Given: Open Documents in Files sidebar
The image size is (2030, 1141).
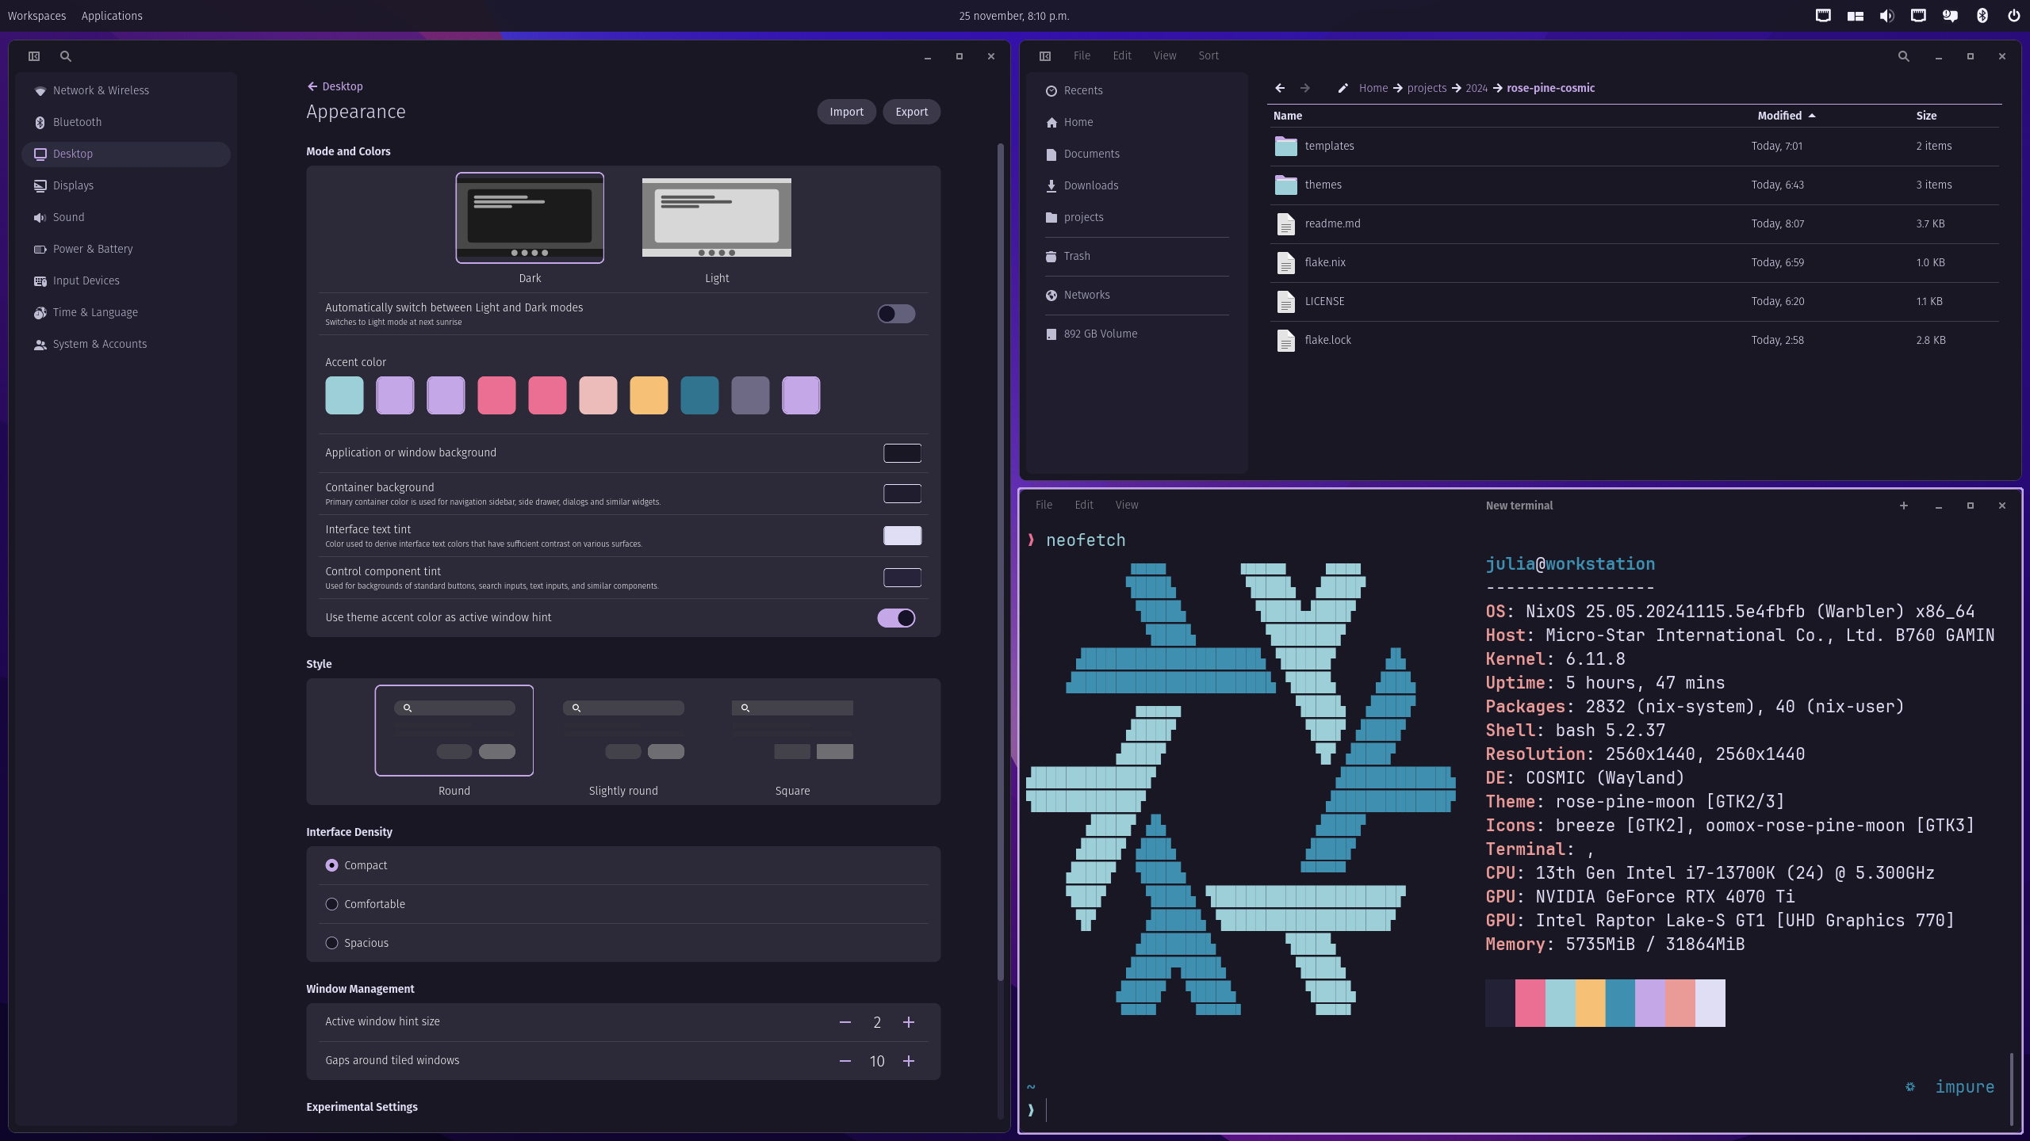Looking at the screenshot, I should [1136, 154].
